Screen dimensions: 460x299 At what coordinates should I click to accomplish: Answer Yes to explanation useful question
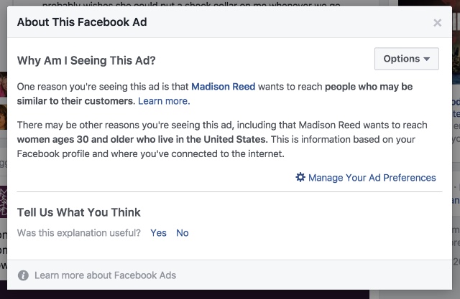coord(158,233)
